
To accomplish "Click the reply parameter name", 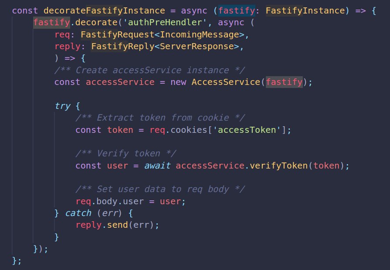I will (68, 47).
